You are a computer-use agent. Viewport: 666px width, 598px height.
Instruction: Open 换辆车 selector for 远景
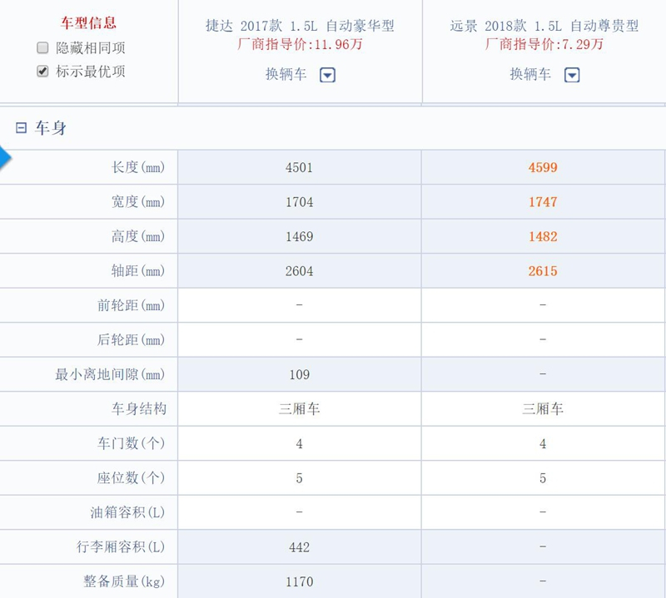pyautogui.click(x=530, y=75)
